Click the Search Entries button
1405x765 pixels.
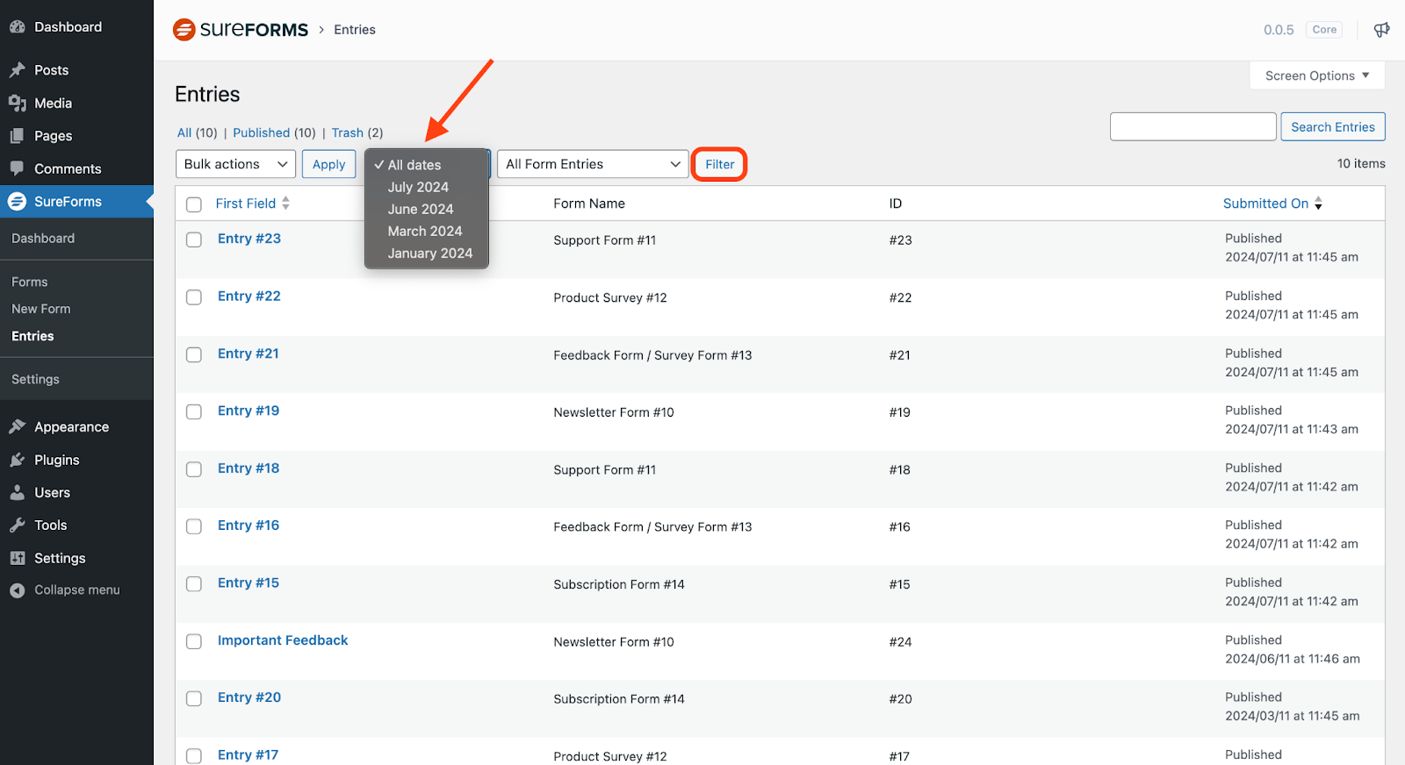1332,126
